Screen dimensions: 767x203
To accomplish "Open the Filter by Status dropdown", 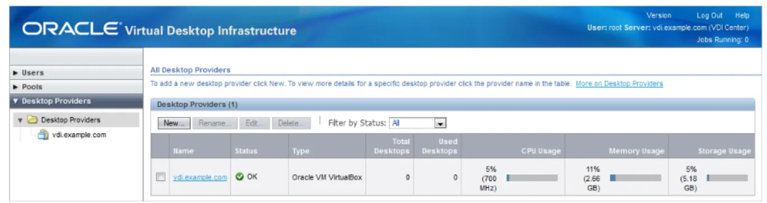I will (x=417, y=123).
